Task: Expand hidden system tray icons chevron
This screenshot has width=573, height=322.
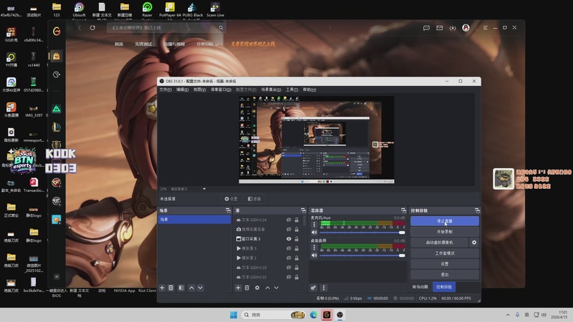Action: tap(508, 315)
